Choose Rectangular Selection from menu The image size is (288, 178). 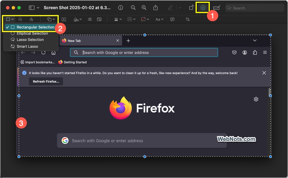click(30, 27)
